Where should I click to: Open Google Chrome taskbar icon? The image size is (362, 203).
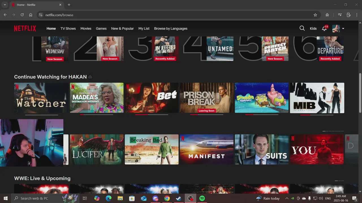167,198
